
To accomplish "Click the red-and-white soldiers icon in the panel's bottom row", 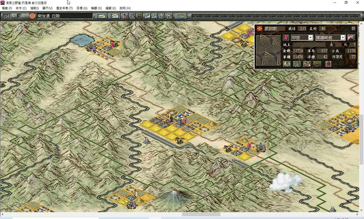I will tap(306, 64).
